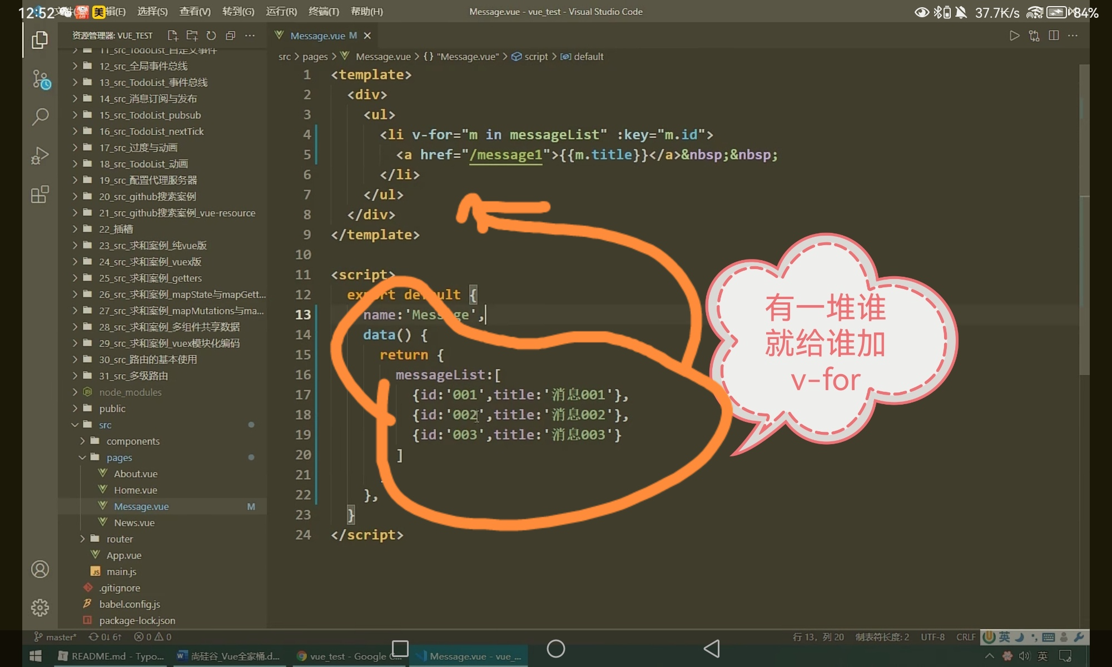Click the New File icon in explorer header
Screen dimensions: 1112x667
pos(173,36)
